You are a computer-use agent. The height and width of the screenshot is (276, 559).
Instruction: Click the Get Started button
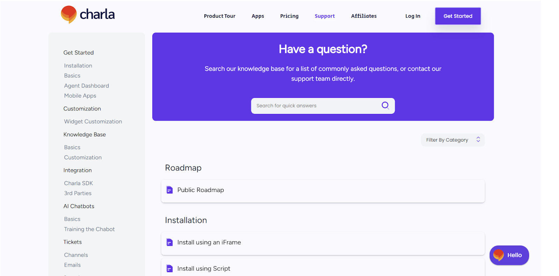pos(458,16)
